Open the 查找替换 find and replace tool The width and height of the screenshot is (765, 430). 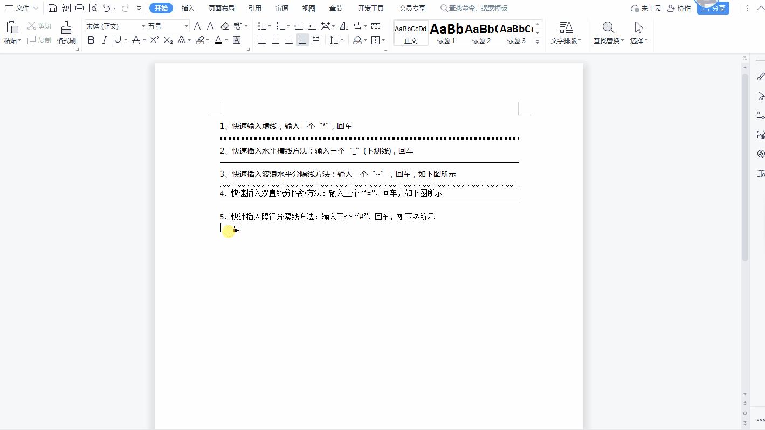(608, 32)
